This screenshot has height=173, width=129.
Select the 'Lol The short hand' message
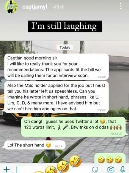[35, 145]
